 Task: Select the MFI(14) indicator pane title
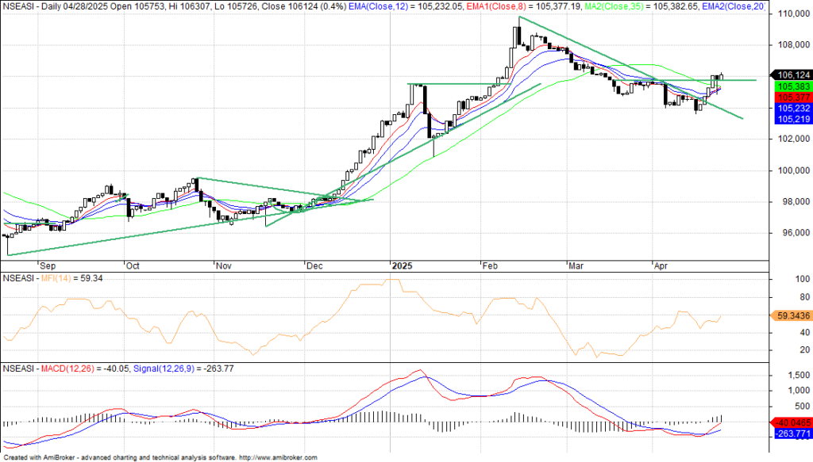[x=63, y=278]
